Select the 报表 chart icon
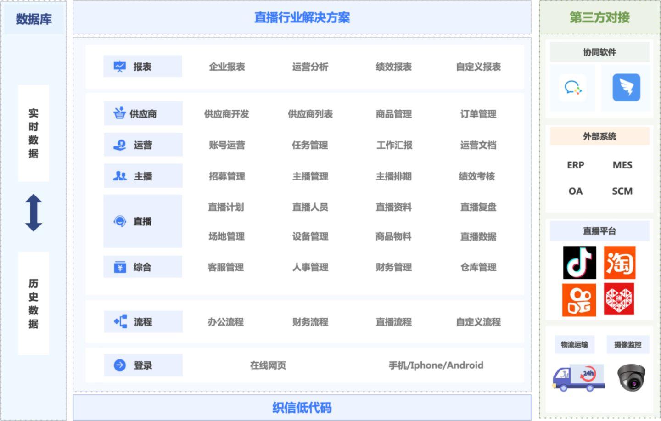Viewport: 661px width, 421px height. 120,66
